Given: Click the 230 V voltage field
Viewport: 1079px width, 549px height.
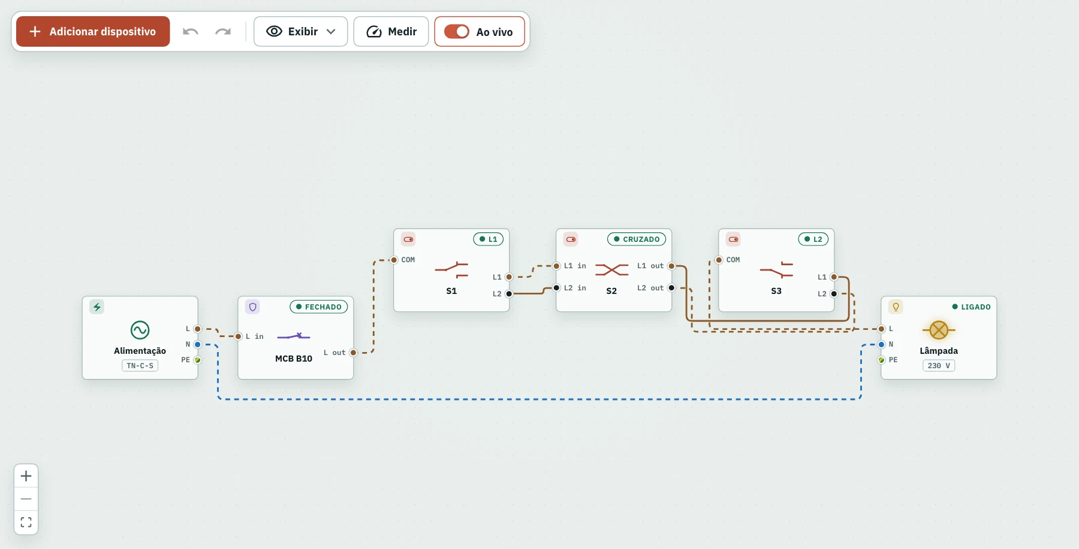Looking at the screenshot, I should (x=939, y=366).
